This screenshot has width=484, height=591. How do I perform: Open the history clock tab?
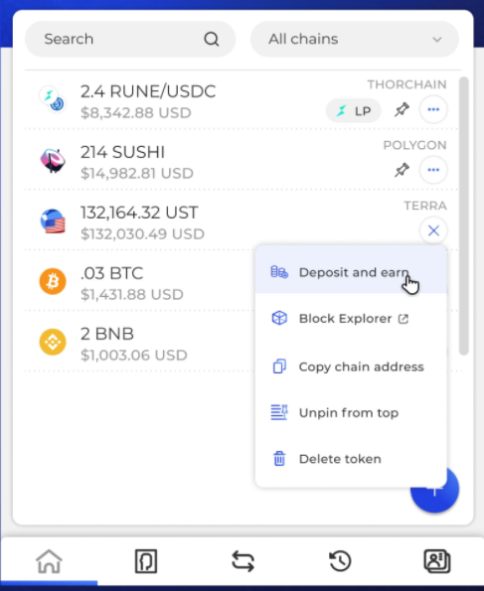click(x=340, y=561)
